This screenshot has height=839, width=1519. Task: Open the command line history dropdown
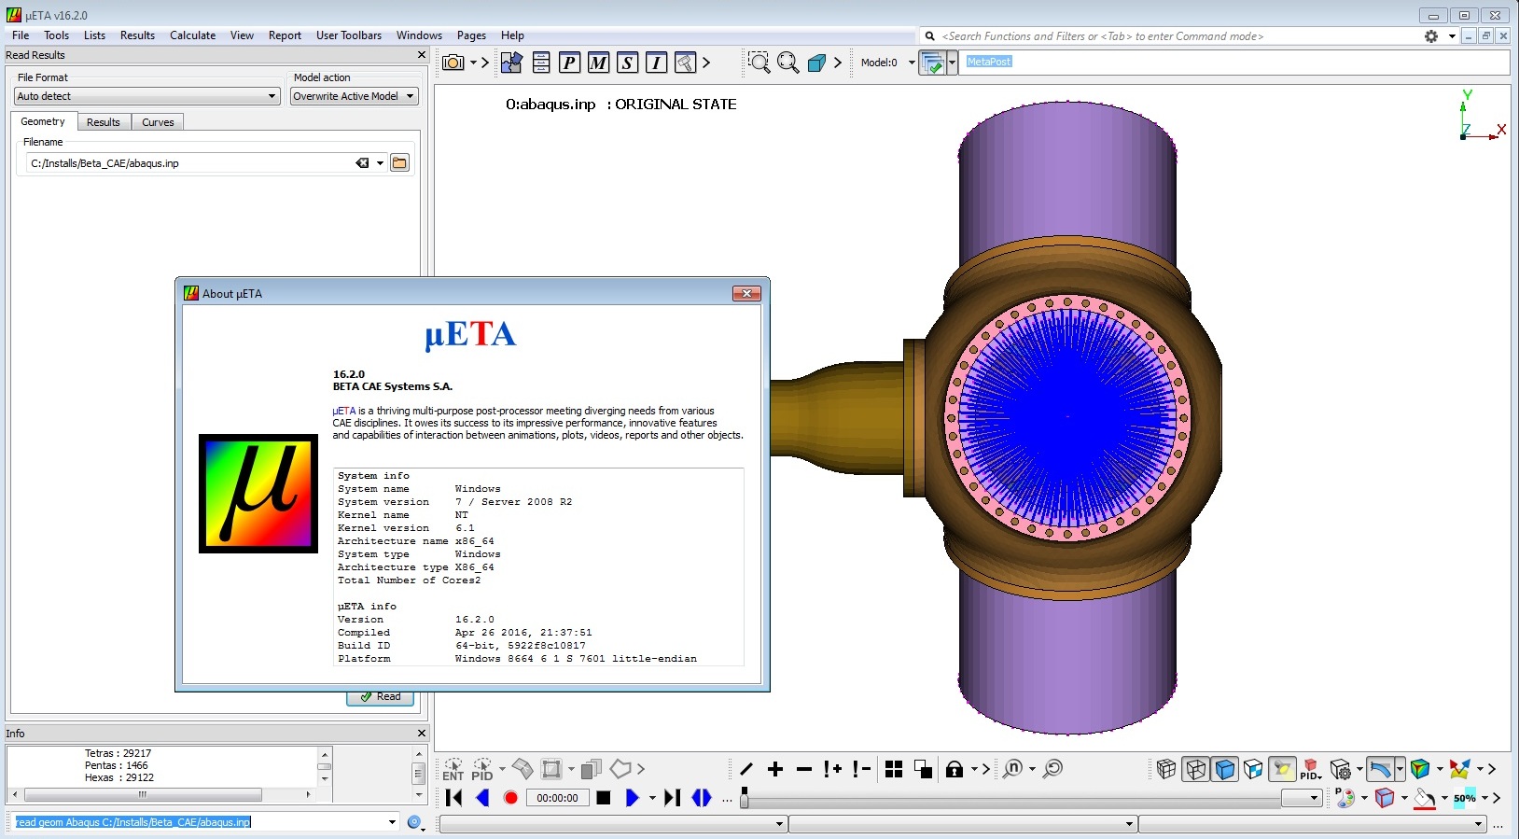click(x=392, y=822)
